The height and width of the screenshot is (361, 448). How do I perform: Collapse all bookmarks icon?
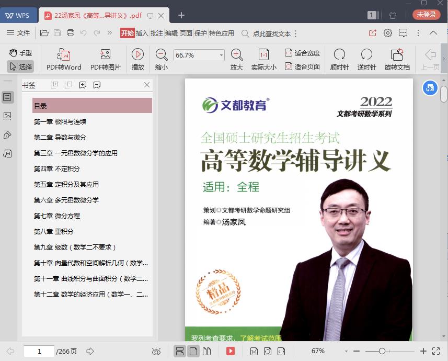point(68,85)
